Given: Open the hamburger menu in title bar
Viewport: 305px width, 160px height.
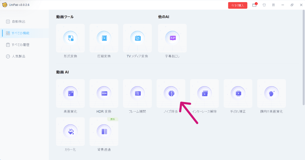Looking at the screenshot, I should point(273,5).
